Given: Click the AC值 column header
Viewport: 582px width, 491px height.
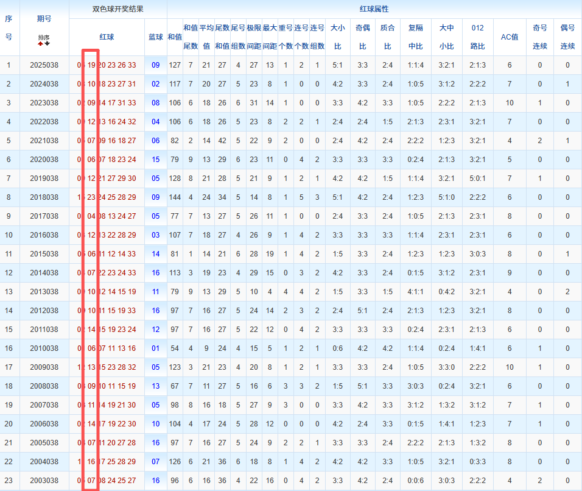Looking at the screenshot, I should click(509, 37).
